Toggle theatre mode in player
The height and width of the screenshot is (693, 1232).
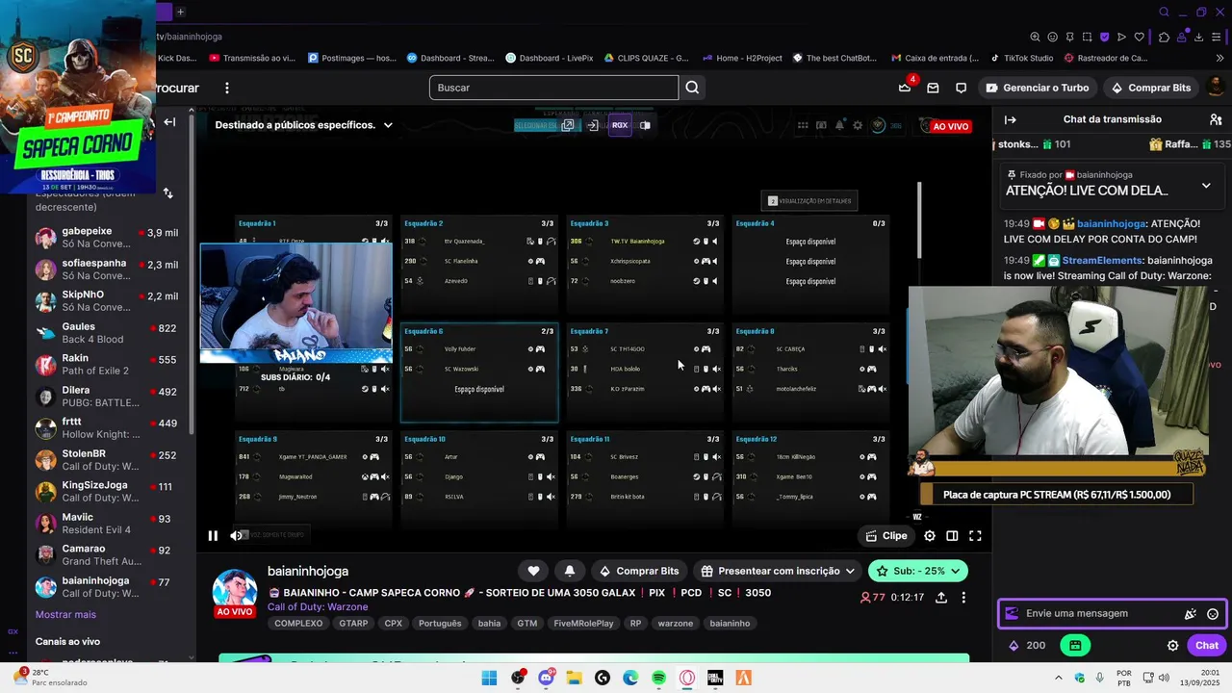pos(952,536)
